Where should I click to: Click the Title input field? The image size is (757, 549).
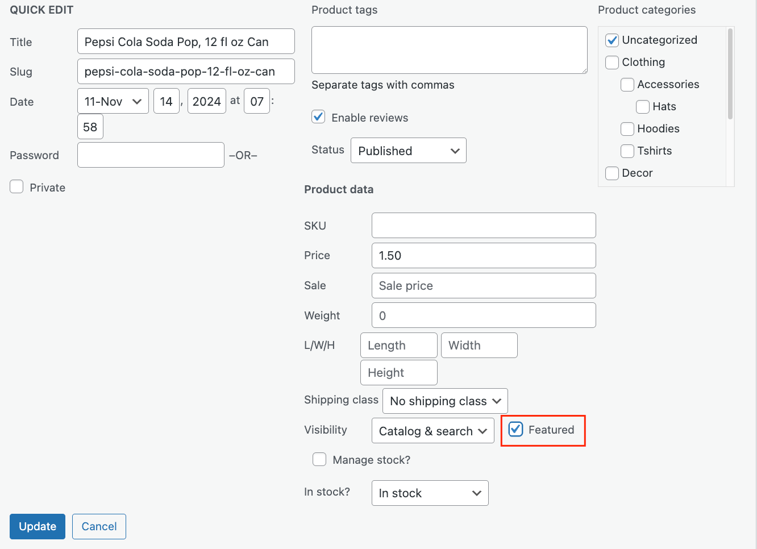186,41
